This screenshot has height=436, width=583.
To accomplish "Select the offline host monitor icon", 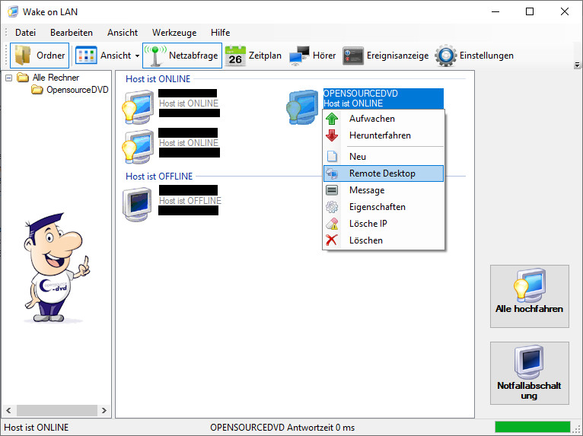I will coord(139,203).
